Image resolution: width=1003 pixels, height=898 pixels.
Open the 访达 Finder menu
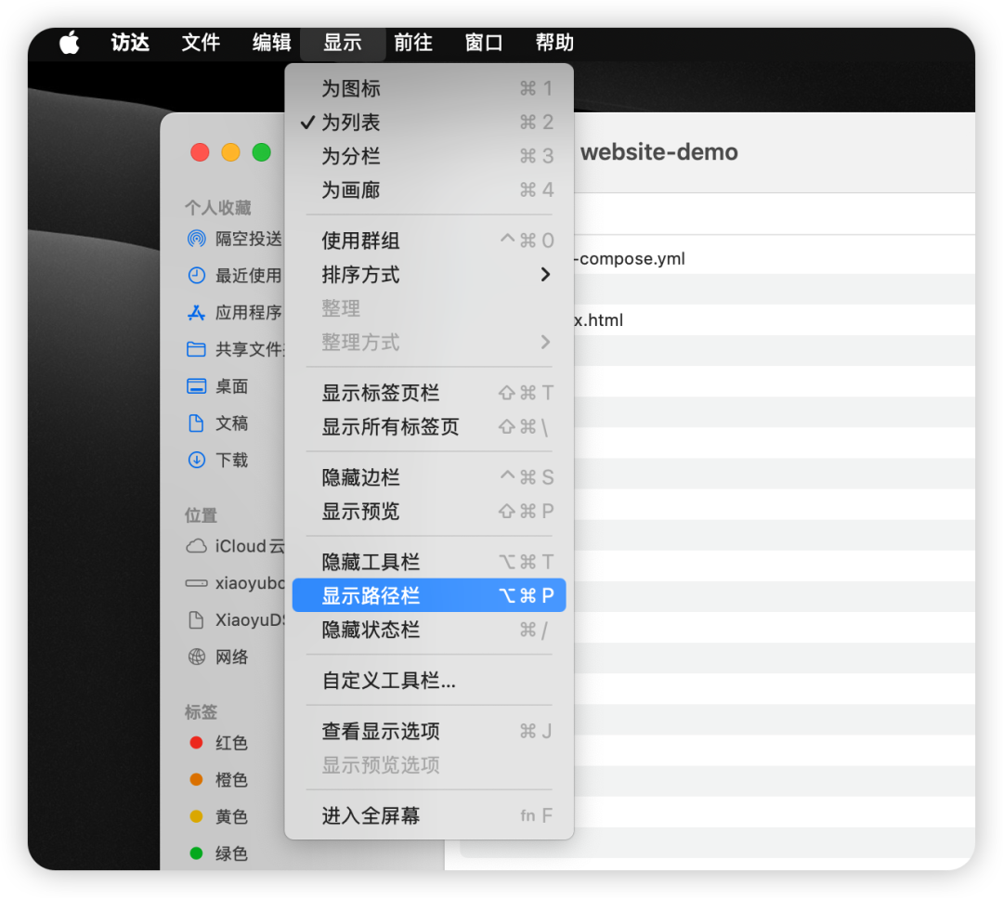pos(130,43)
